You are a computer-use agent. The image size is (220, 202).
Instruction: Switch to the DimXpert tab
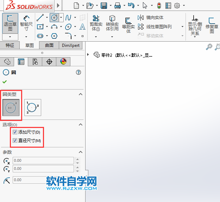tap(71, 45)
